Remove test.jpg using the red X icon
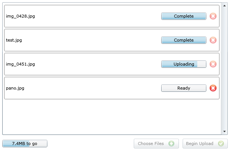The image size is (230, 151). (x=213, y=40)
